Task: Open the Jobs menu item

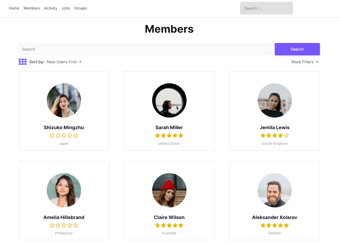Action: coord(66,8)
